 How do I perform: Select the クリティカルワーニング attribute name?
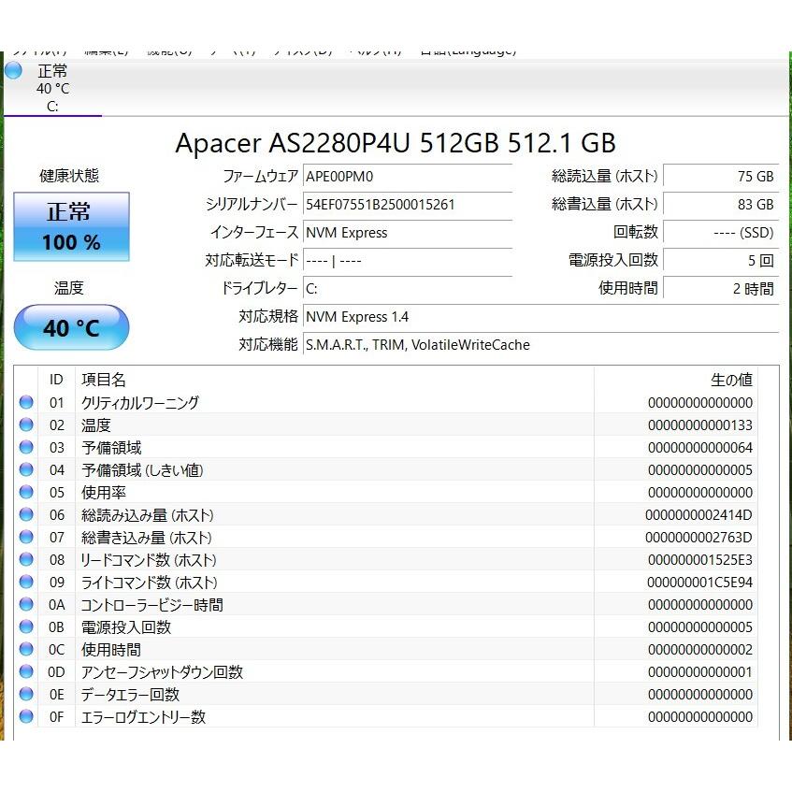click(x=140, y=403)
